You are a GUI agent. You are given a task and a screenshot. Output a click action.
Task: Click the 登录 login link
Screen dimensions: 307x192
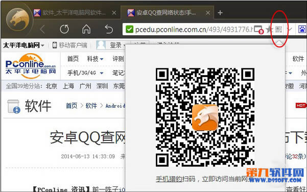pos(115,45)
